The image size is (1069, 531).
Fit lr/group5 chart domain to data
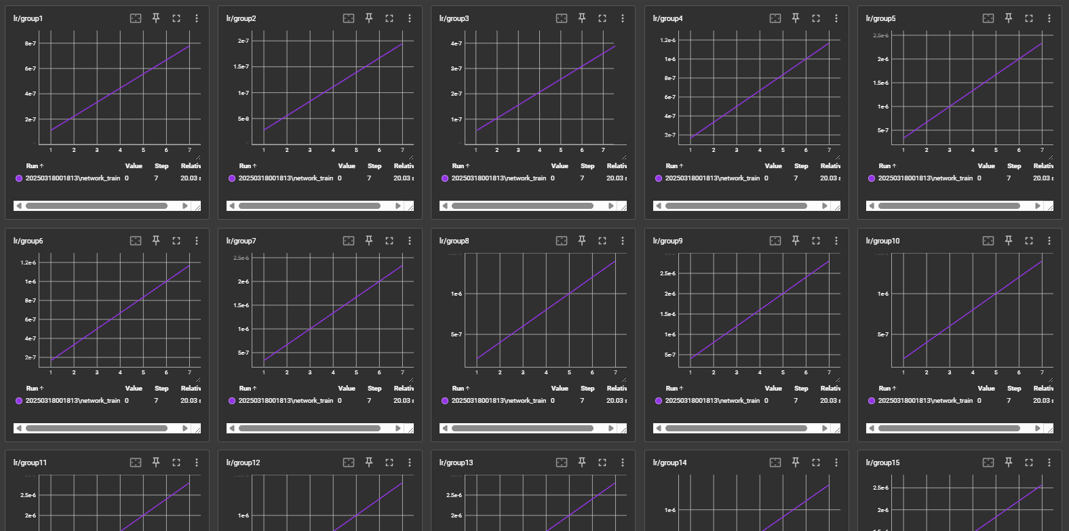click(988, 18)
